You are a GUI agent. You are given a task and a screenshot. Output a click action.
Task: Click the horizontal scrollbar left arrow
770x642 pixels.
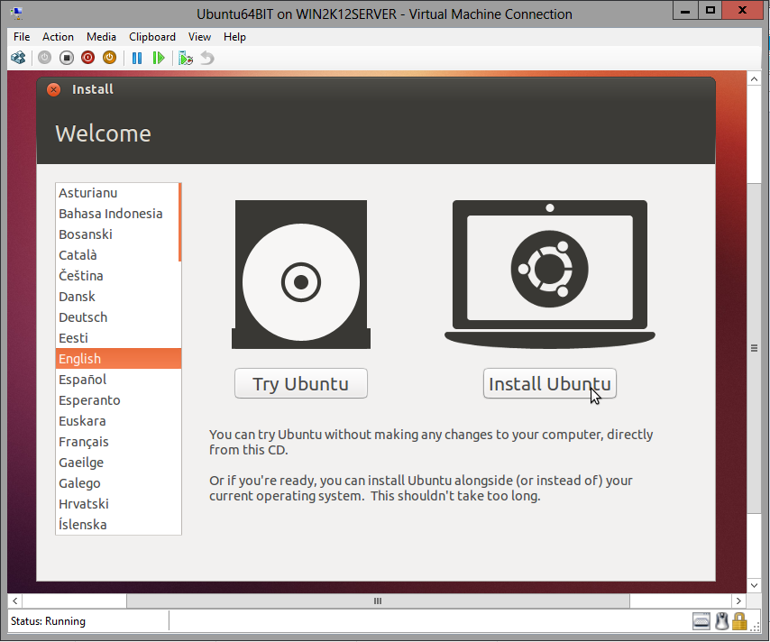15,601
